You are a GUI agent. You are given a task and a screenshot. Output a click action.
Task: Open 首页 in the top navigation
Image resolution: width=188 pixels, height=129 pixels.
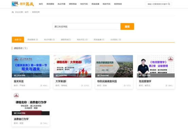(x=41, y=4)
